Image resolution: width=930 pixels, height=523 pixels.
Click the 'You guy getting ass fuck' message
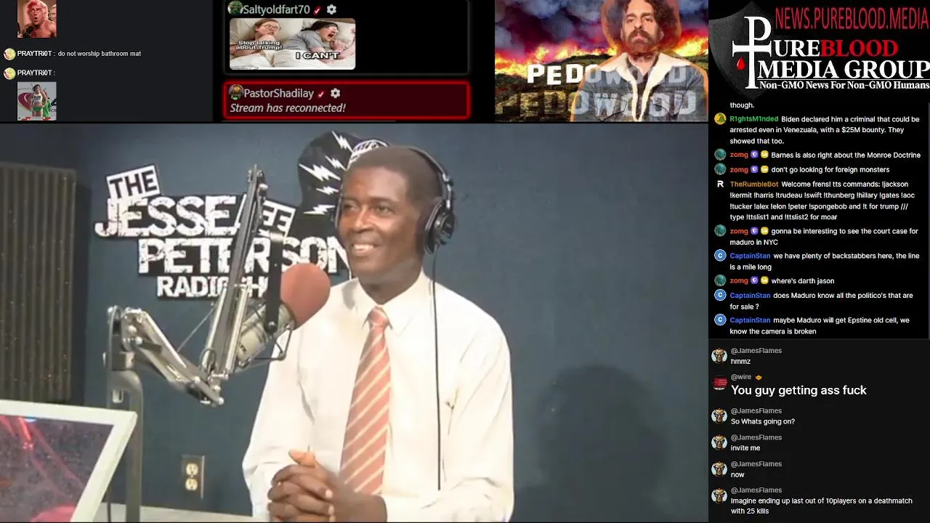[798, 390]
